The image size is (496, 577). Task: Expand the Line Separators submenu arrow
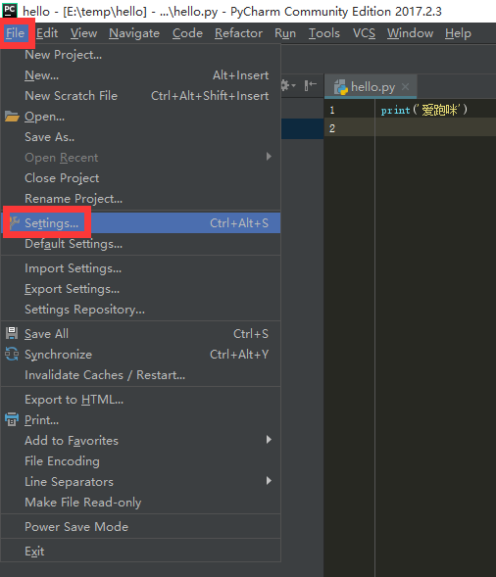[x=269, y=481]
